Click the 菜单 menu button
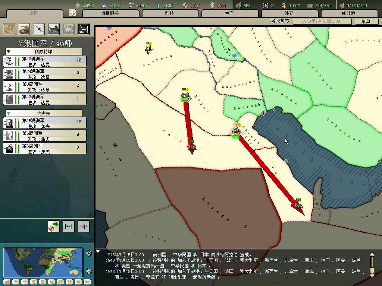Screen dimensions: 382x286 point(365,22)
